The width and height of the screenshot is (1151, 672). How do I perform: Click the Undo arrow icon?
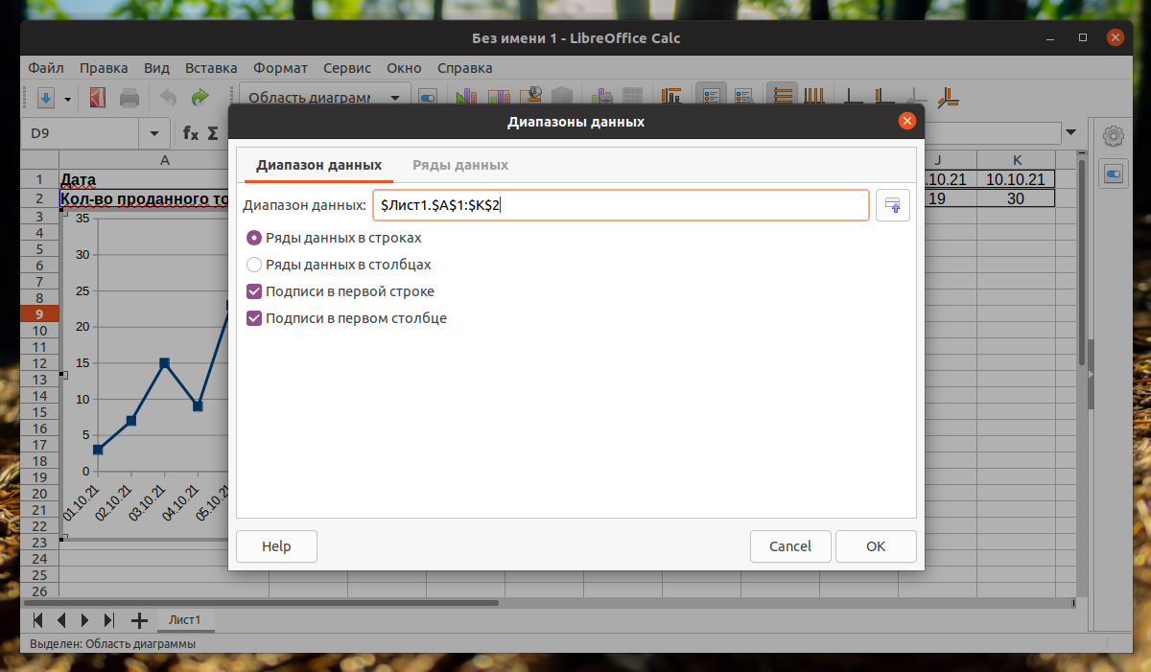tap(168, 98)
